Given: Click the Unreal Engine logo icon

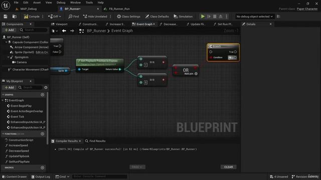Looking at the screenshot, I should [6, 5].
